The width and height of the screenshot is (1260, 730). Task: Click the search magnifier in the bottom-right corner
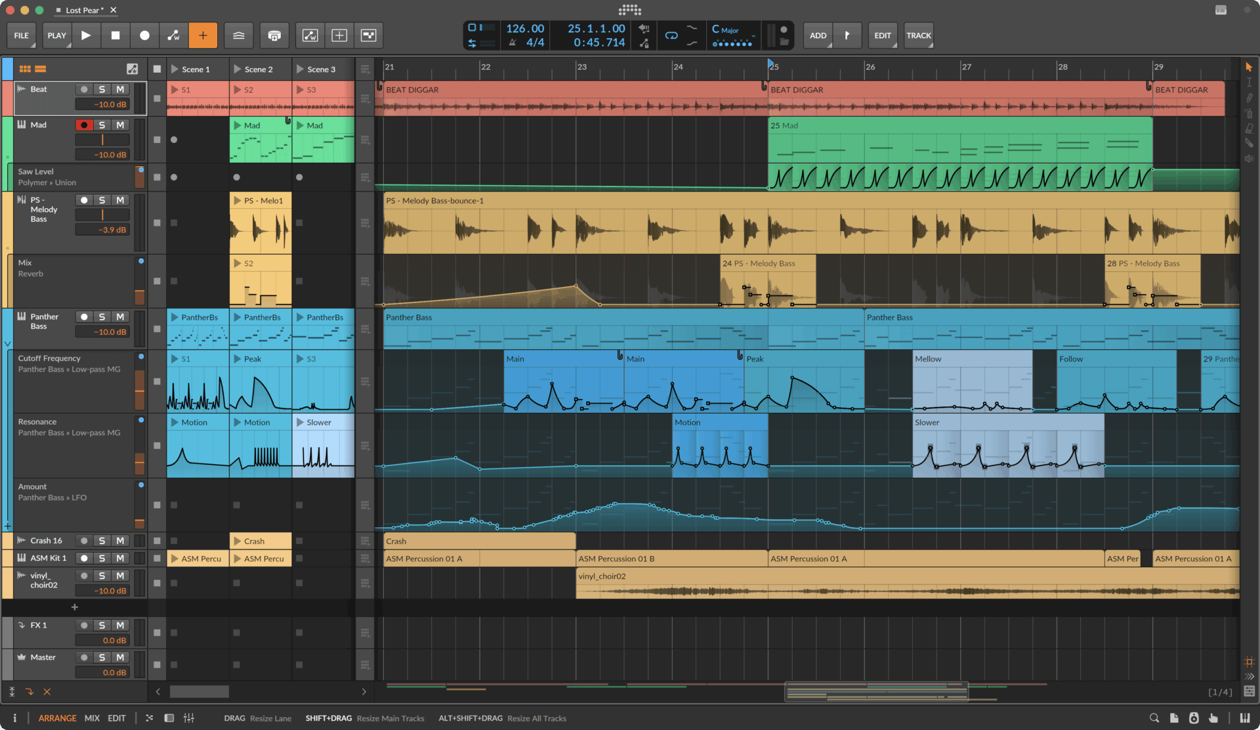pos(1154,718)
